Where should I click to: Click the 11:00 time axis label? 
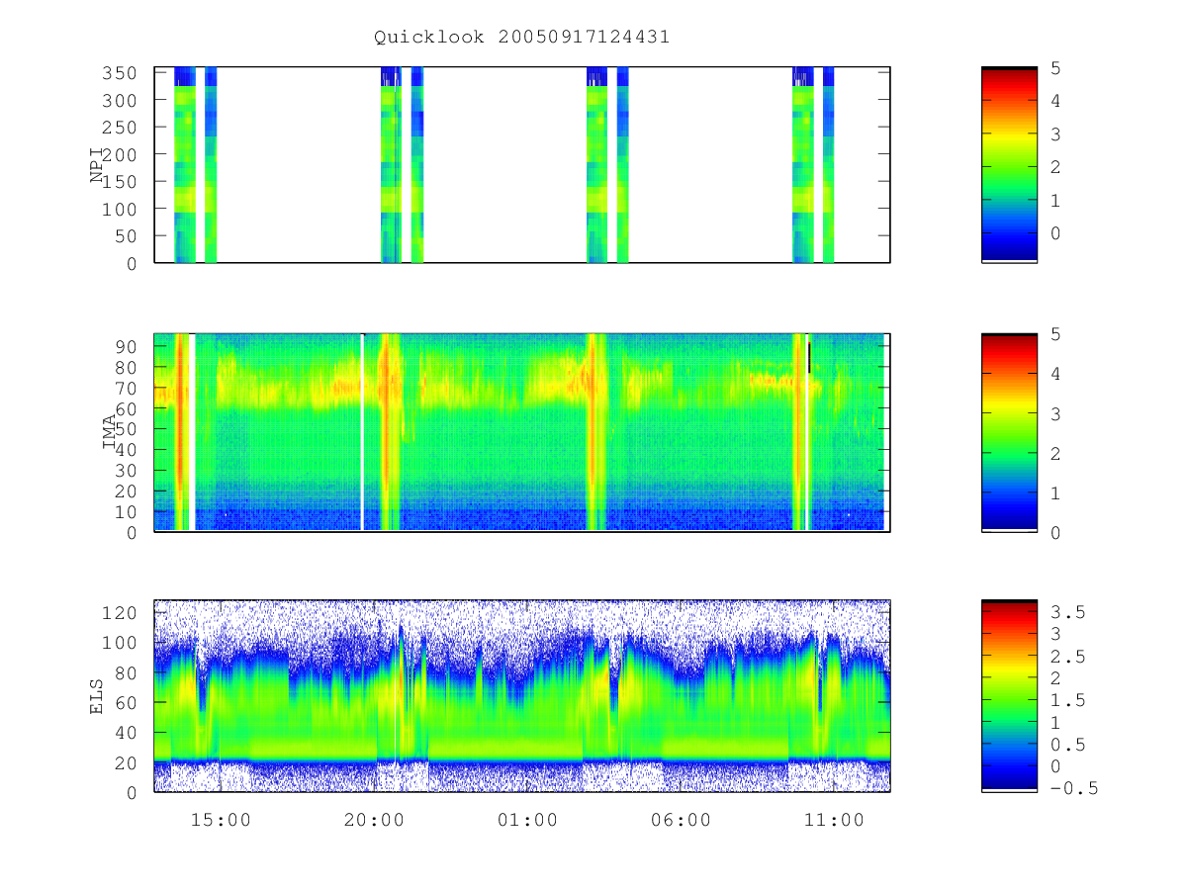point(833,820)
